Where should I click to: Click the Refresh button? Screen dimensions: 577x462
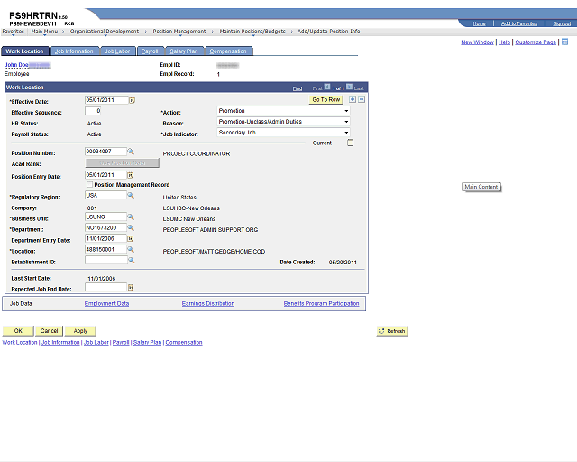(x=392, y=331)
